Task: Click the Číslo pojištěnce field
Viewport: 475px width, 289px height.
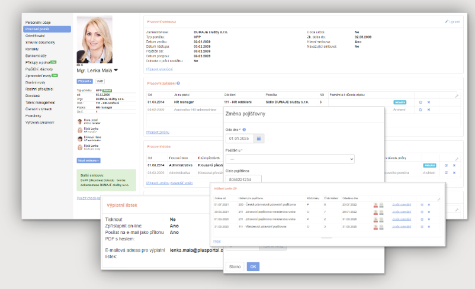Action: pyautogui.click(x=243, y=179)
